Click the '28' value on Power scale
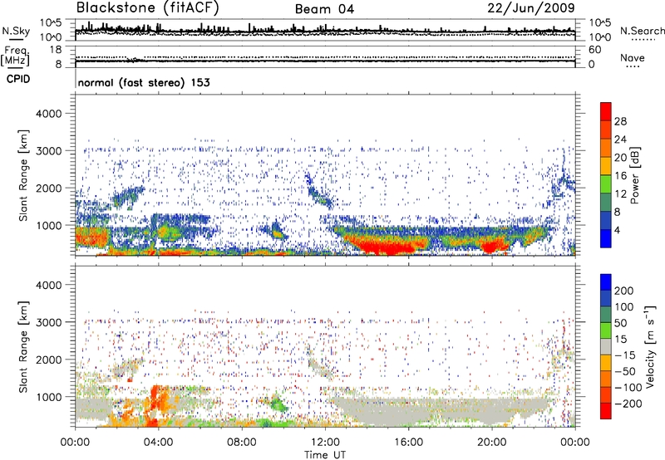 (620, 121)
